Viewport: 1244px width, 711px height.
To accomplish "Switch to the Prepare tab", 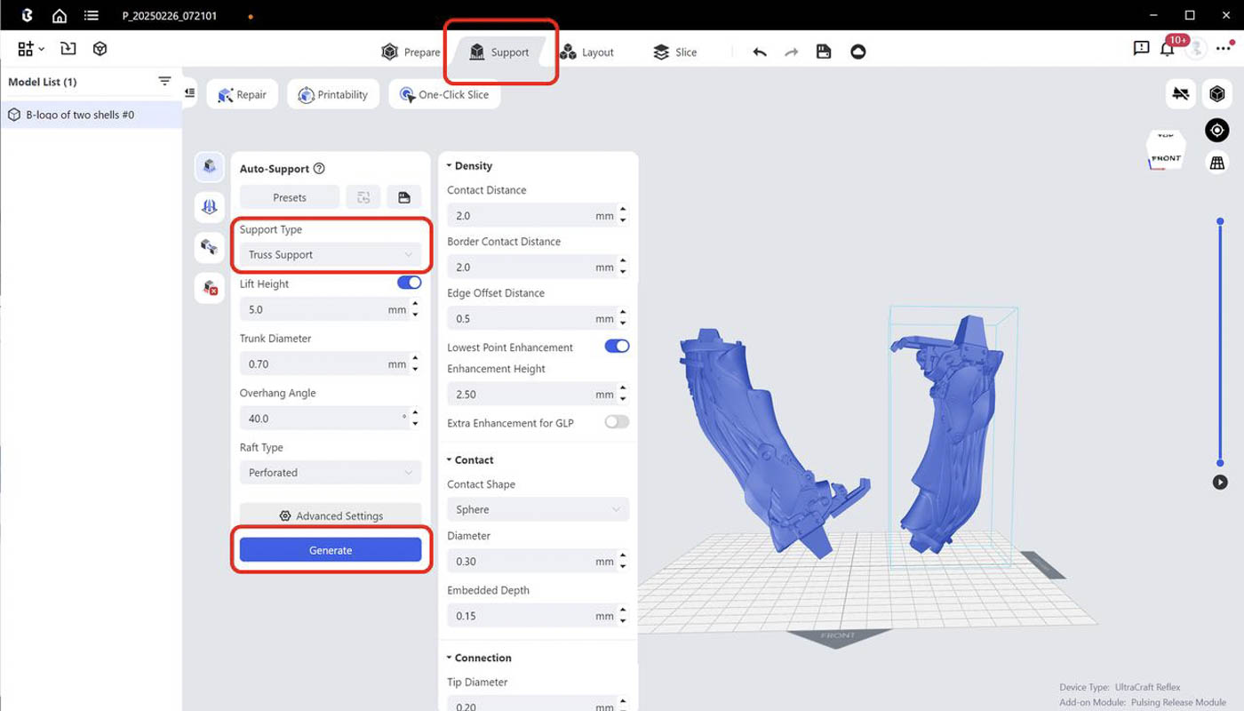I will coord(411,52).
